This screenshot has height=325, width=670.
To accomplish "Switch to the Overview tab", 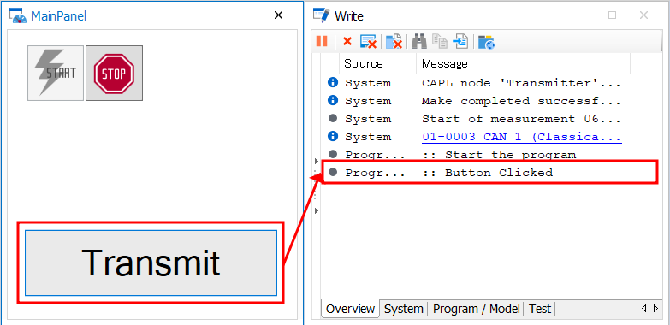I will 350,309.
